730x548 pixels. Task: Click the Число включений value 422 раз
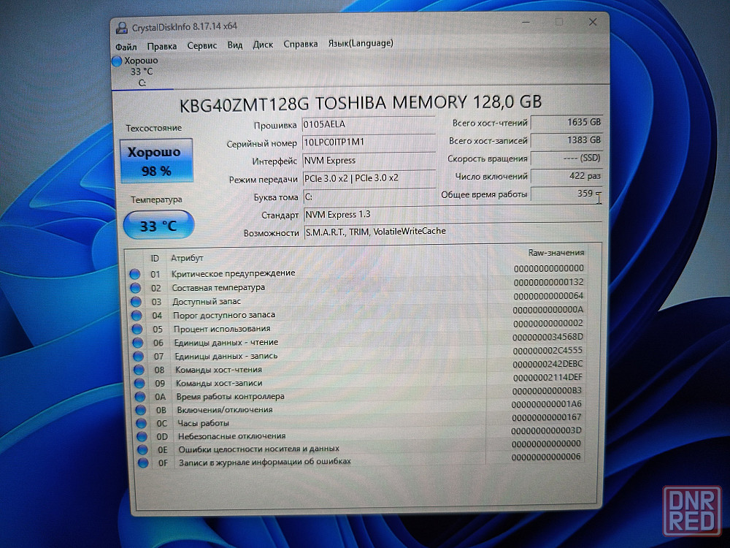click(566, 176)
